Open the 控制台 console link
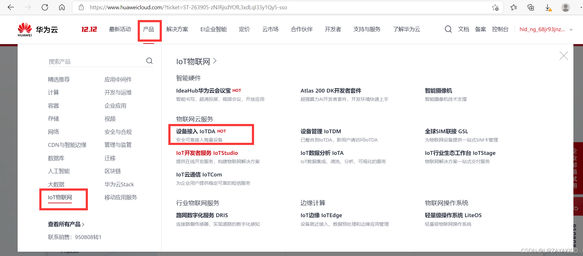Viewport: 583px width, 256px height. coord(500,29)
